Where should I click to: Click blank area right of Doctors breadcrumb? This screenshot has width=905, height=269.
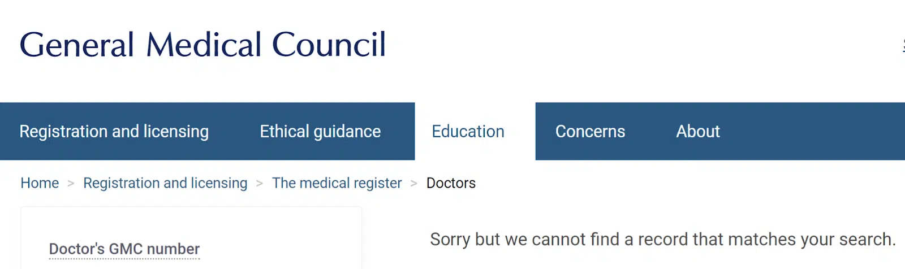[679, 183]
